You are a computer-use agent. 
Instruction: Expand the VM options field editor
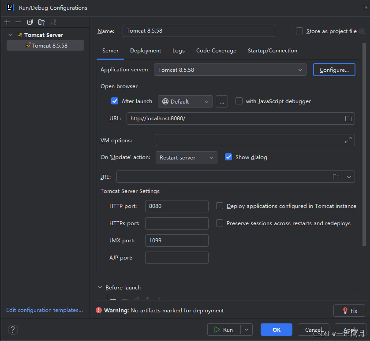[348, 140]
